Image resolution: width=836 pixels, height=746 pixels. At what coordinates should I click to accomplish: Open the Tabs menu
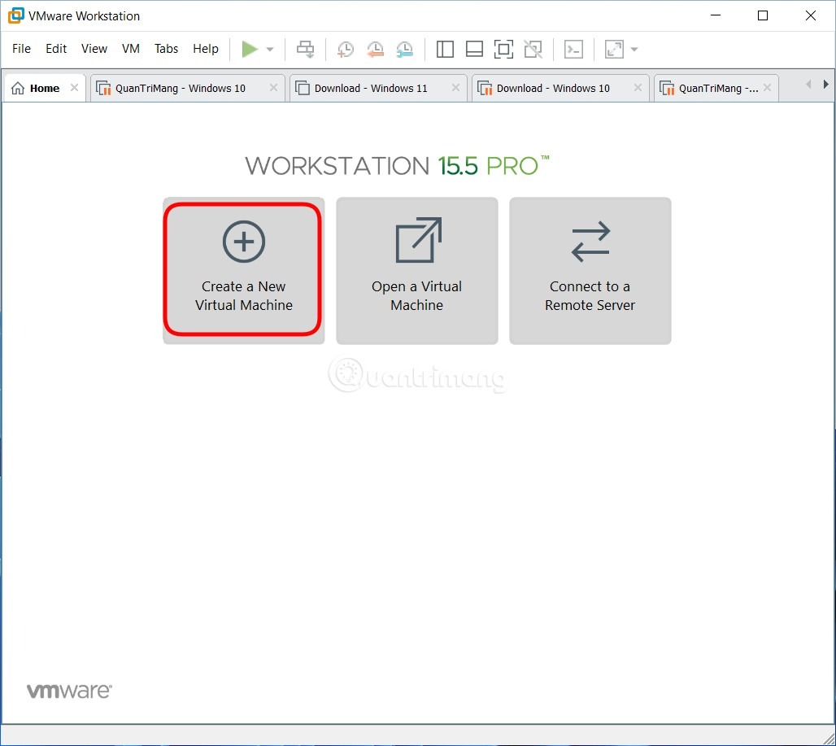[167, 49]
